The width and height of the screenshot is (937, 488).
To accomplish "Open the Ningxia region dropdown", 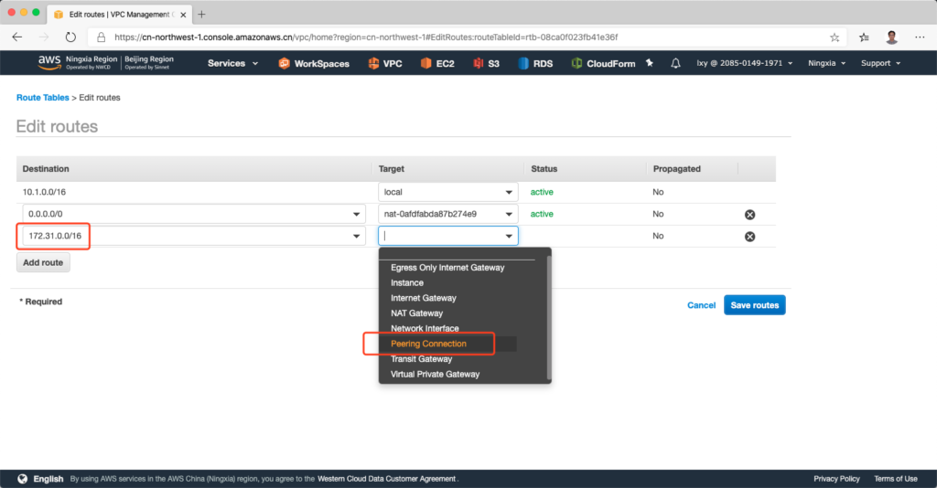I will [x=826, y=63].
